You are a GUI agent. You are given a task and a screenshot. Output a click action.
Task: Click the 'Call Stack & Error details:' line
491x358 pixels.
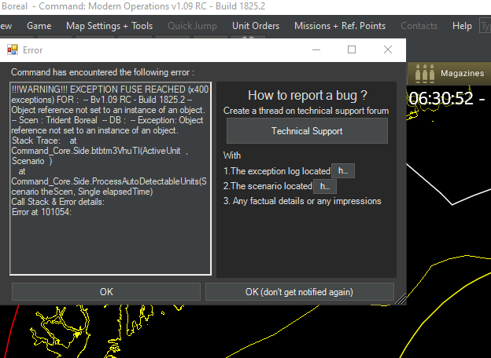coord(58,202)
